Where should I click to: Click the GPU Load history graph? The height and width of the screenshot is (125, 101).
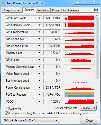tap(79, 60)
